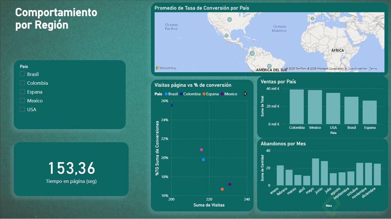391x219 pixels.
Task: Select the orange Espana scatter point
Action: (222, 189)
